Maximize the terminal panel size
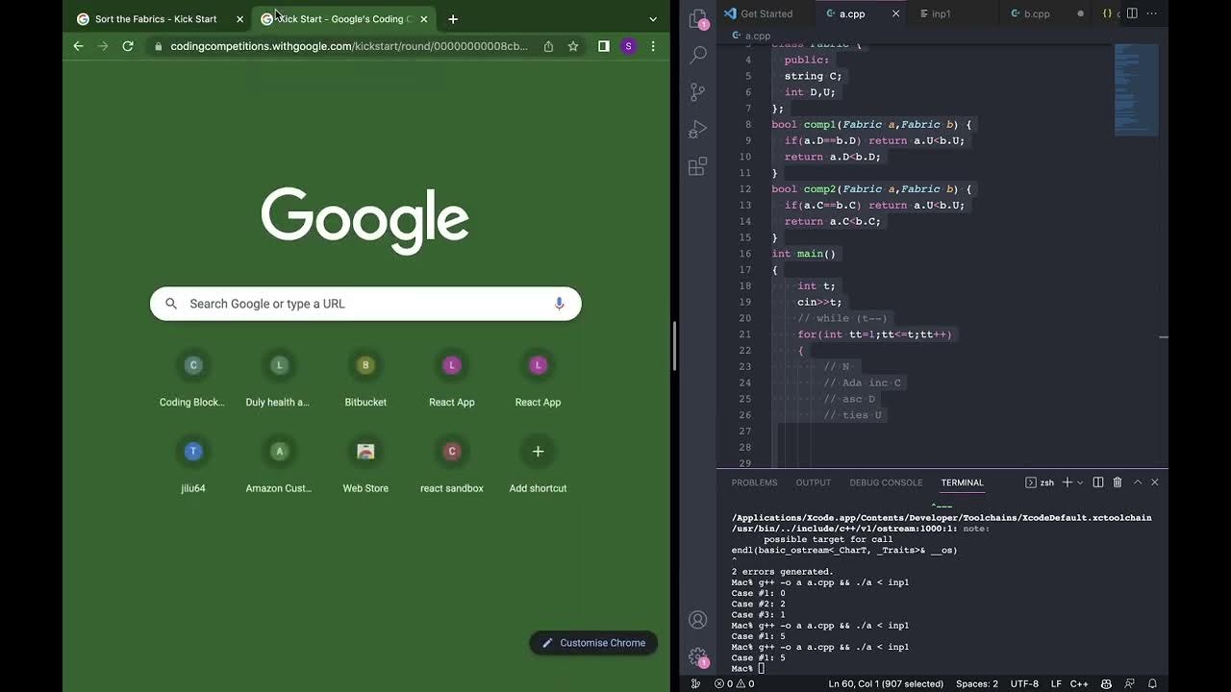 point(1138,482)
